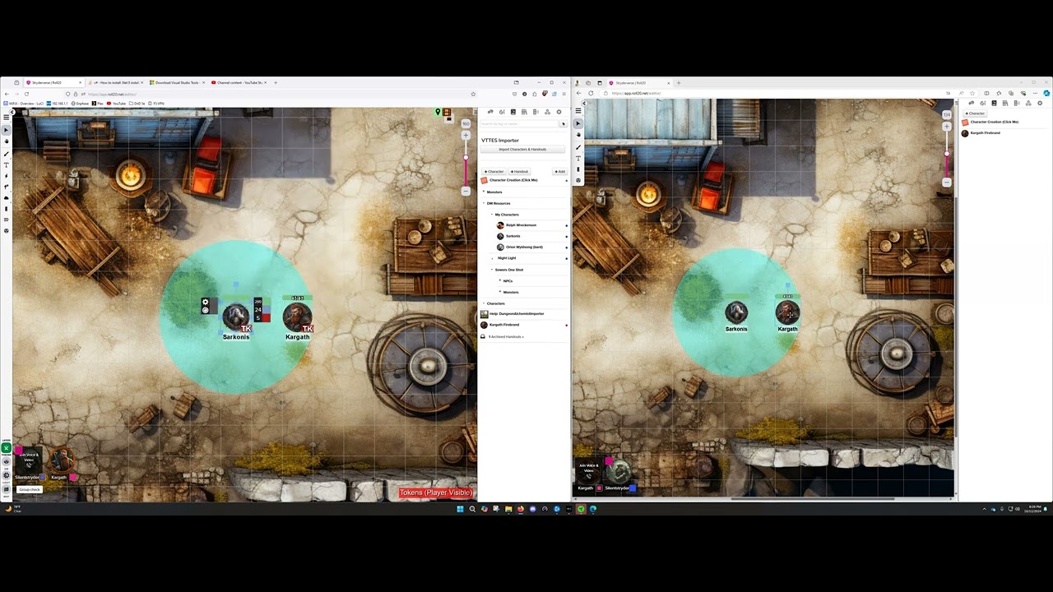Open Help: DungeonAlchemistImporter handout
This screenshot has width=1053, height=592.
[x=517, y=313]
